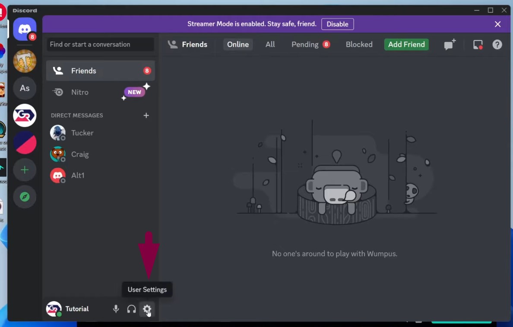Viewport: 513px width, 327px height.
Task: Disable Streamer Mode
Action: [x=337, y=24]
